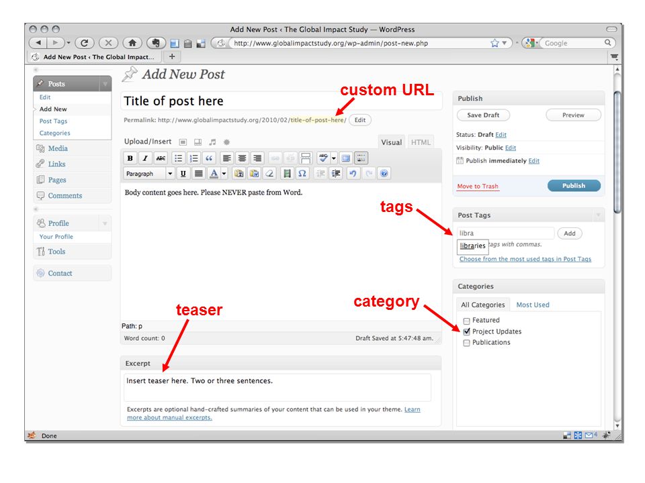Add audio via Upload/Insert music note

pos(212,142)
